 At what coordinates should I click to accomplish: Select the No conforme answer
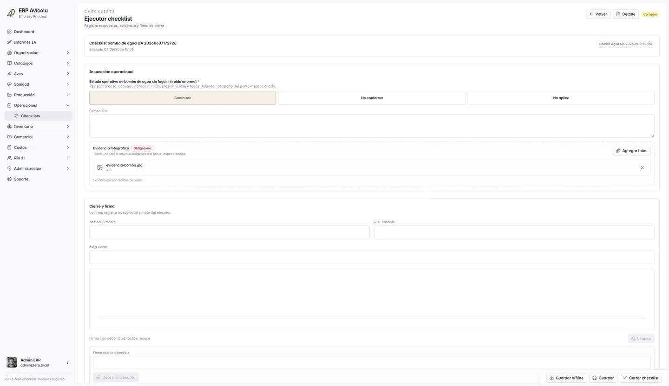click(372, 98)
